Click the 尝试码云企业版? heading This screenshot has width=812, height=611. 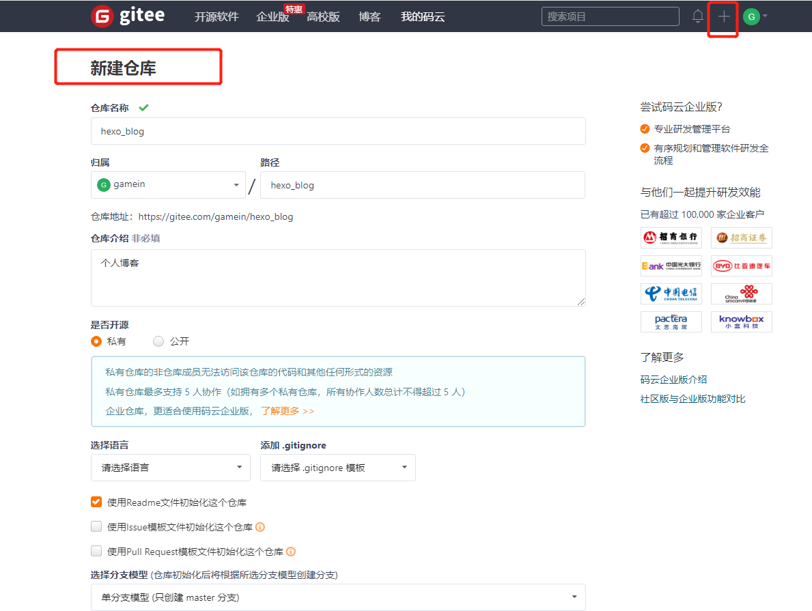pyautogui.click(x=681, y=106)
